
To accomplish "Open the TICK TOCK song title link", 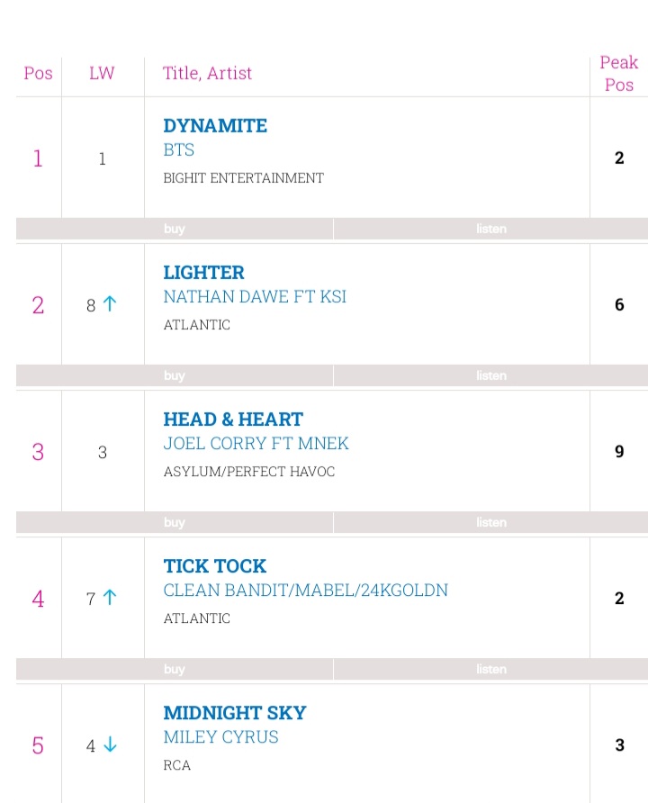I will tap(215, 566).
